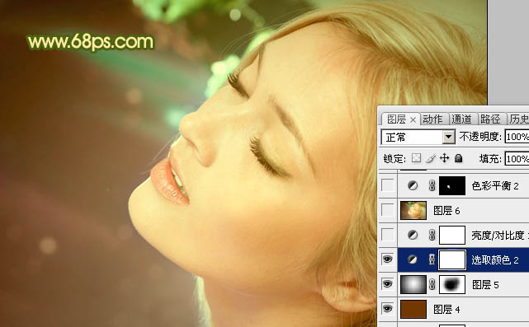This screenshot has width=529, height=327.
Task: Switch to the 通道 tab
Action: click(x=461, y=119)
